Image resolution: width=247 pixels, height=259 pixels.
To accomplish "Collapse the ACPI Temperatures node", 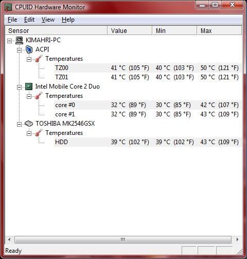I will pos(29,59).
